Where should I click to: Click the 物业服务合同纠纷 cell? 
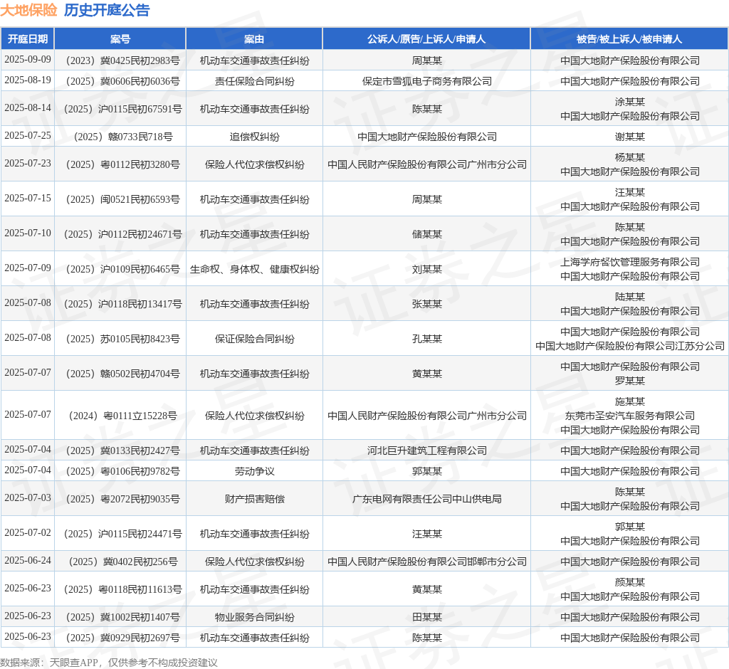tap(254, 617)
